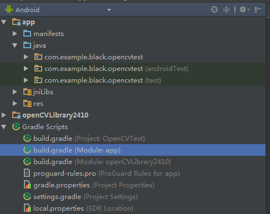Collapse the Gradle Scripts node
270x214 pixels.
[4, 127]
